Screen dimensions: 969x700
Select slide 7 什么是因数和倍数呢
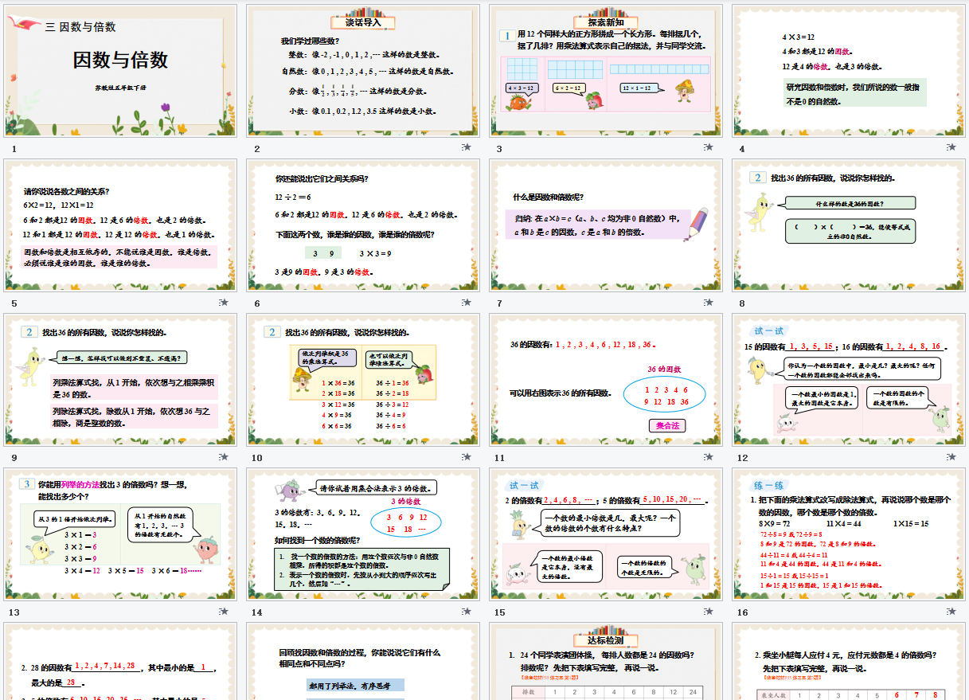pos(606,225)
